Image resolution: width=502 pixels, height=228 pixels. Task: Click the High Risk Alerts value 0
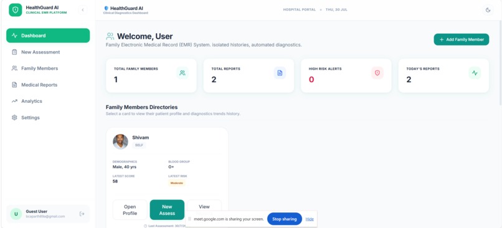click(311, 79)
